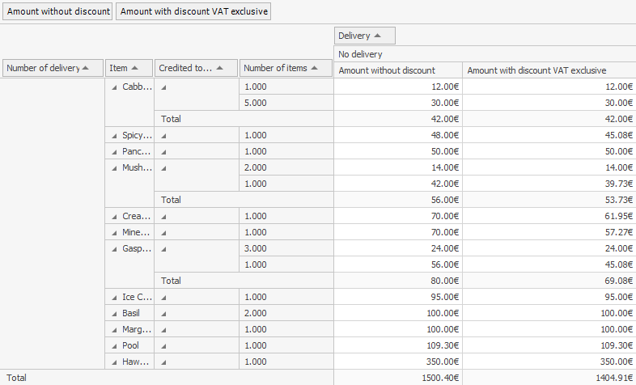The height and width of the screenshot is (385, 636).
Task: Collapse the Ice C... item row
Action: coord(114,297)
